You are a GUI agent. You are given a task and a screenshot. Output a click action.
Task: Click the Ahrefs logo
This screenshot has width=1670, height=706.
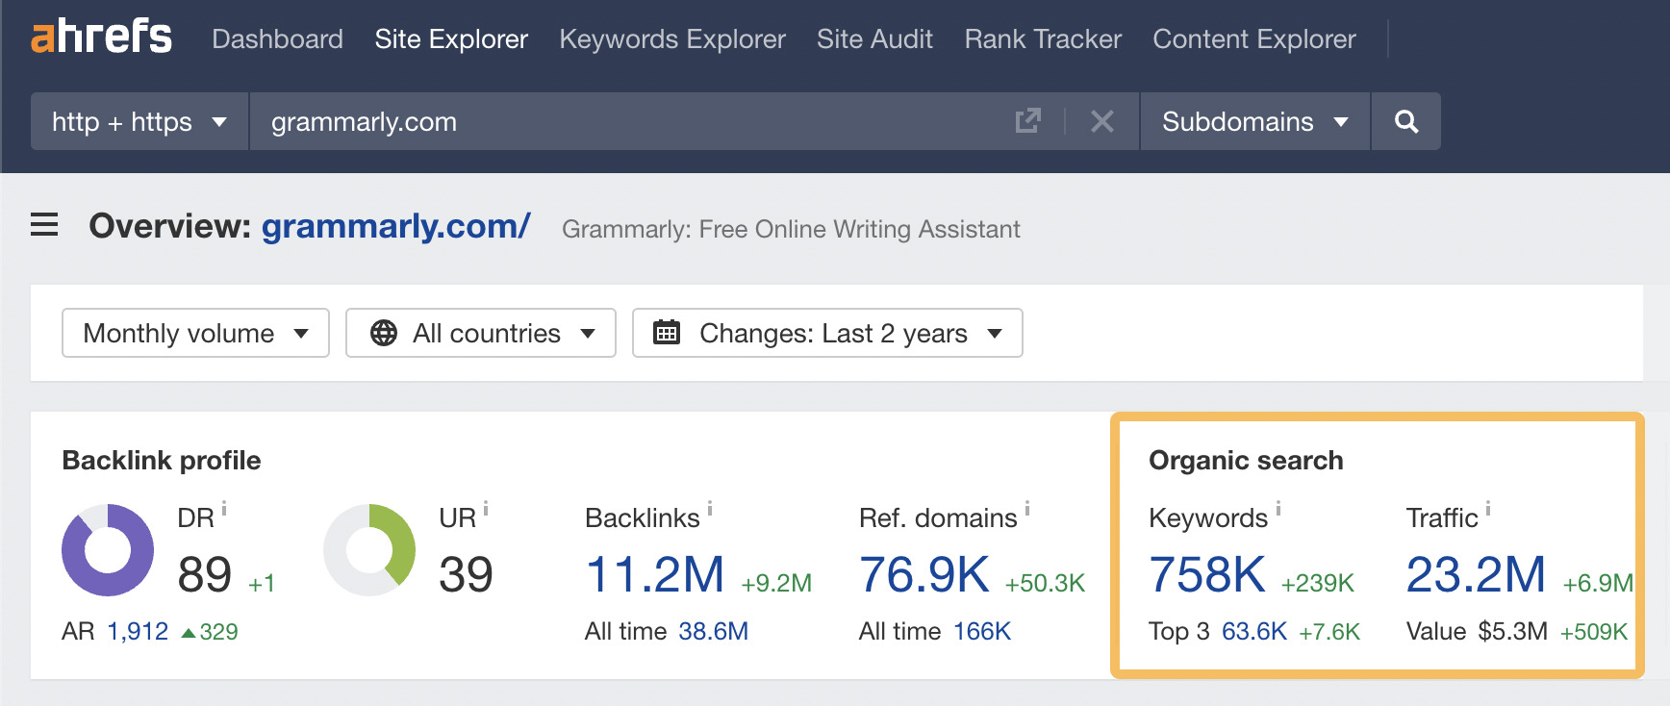pos(101,37)
